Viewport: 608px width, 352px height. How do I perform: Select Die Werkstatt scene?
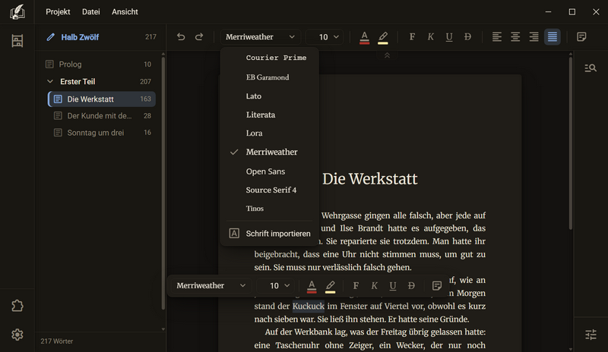pyautogui.click(x=102, y=99)
